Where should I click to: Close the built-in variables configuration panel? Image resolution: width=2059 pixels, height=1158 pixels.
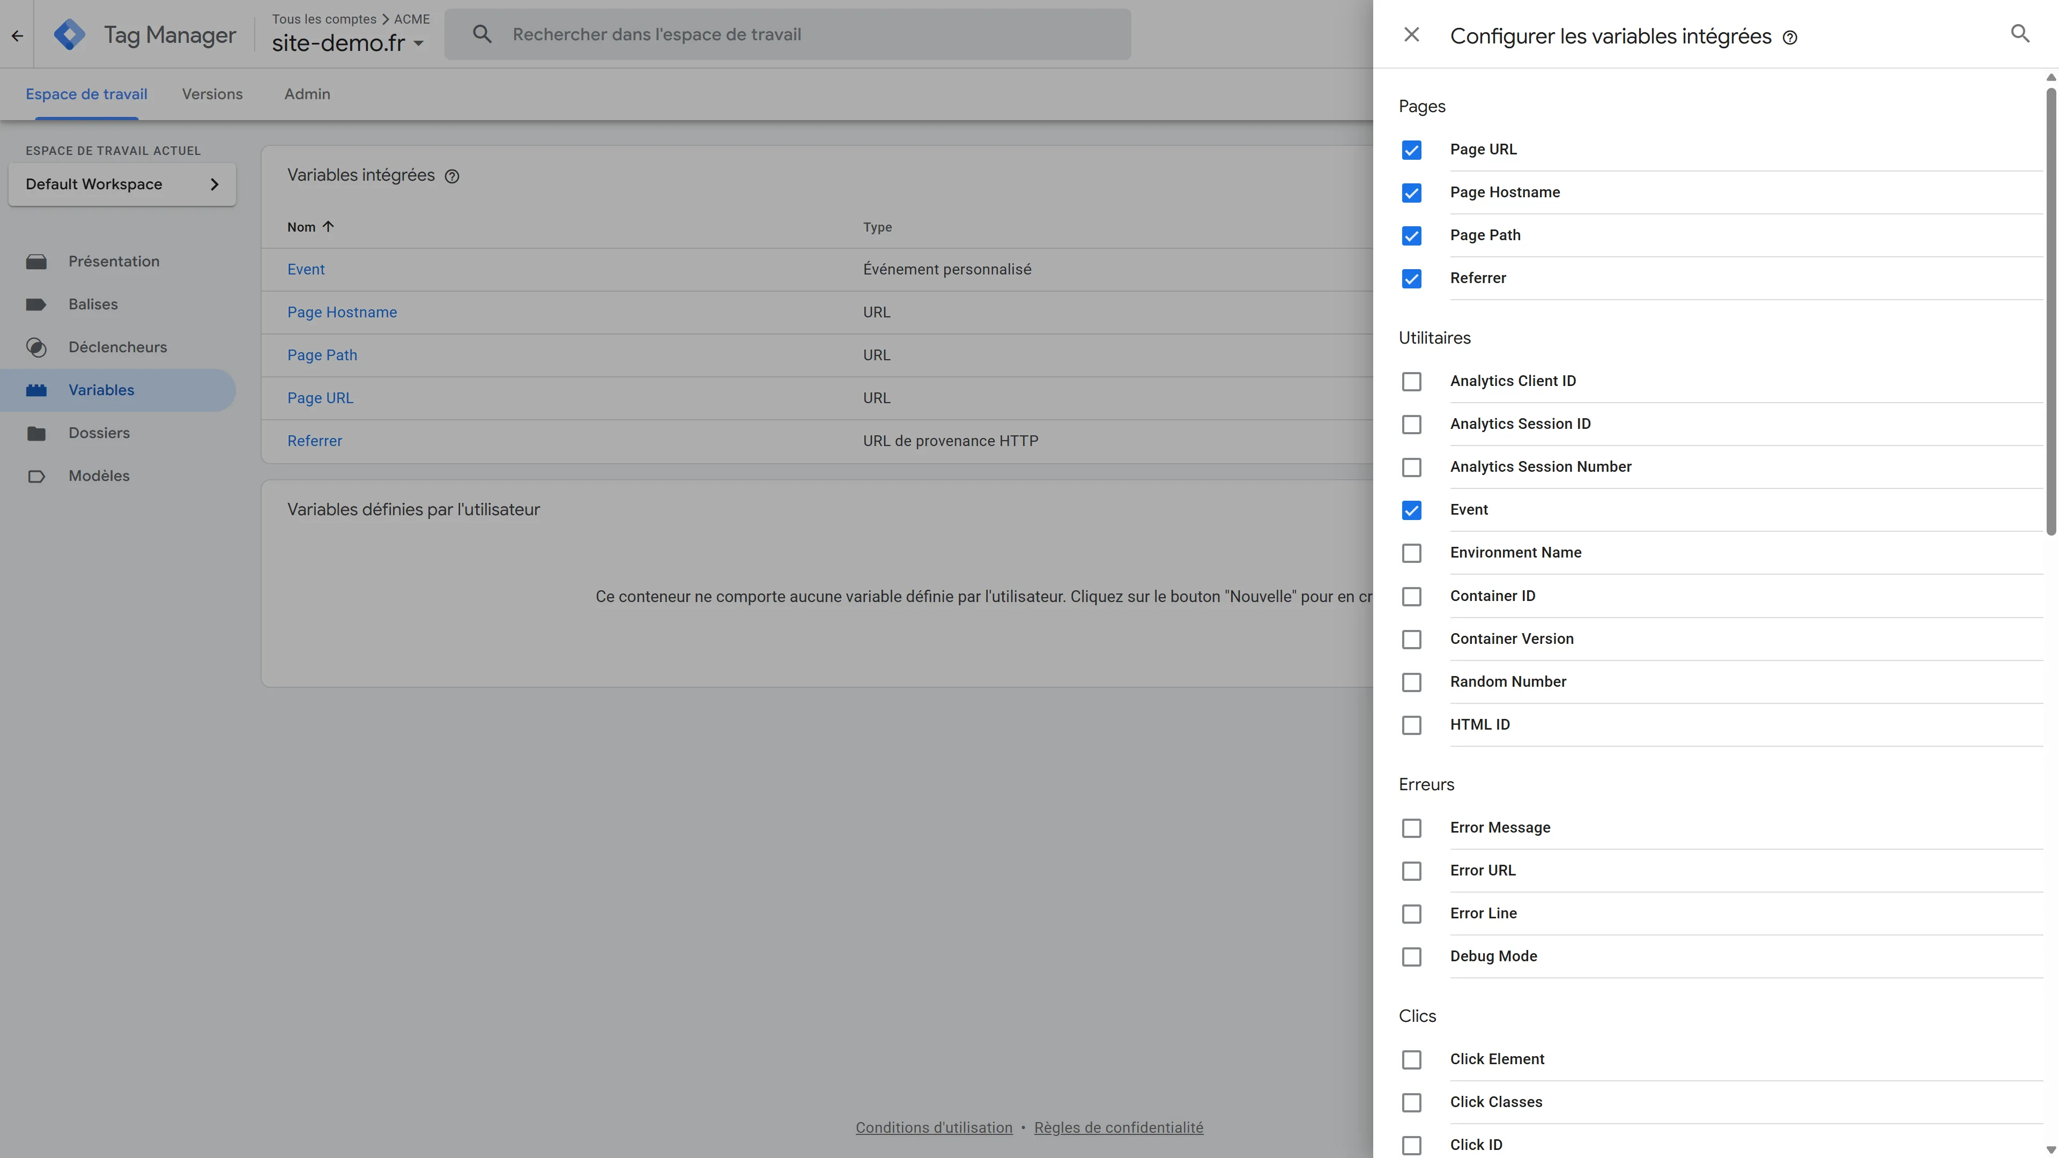click(x=1412, y=34)
